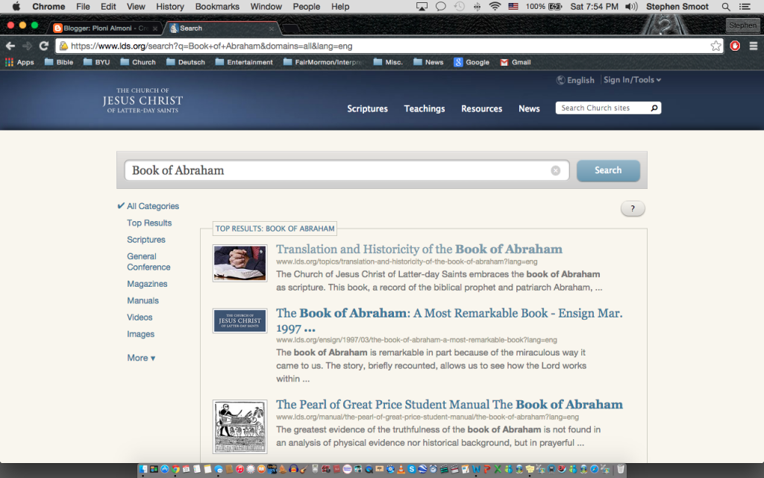Image resolution: width=764 pixels, height=478 pixels.
Task: Launch Google Chrome from the Dock
Action: 175,469
